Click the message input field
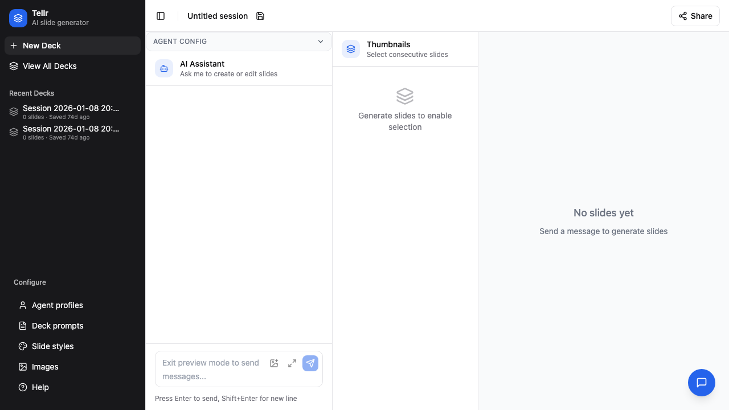The height and width of the screenshot is (410, 729). click(x=211, y=369)
